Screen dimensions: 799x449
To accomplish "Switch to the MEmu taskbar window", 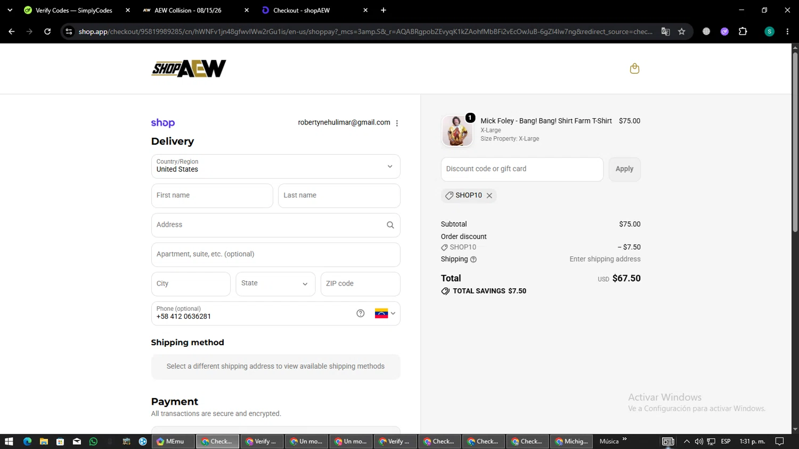I will [x=174, y=442].
